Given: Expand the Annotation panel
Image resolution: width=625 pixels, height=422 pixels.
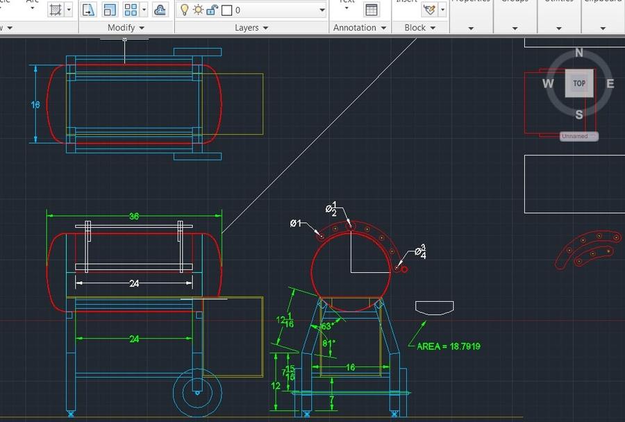Looking at the screenshot, I should point(383,28).
